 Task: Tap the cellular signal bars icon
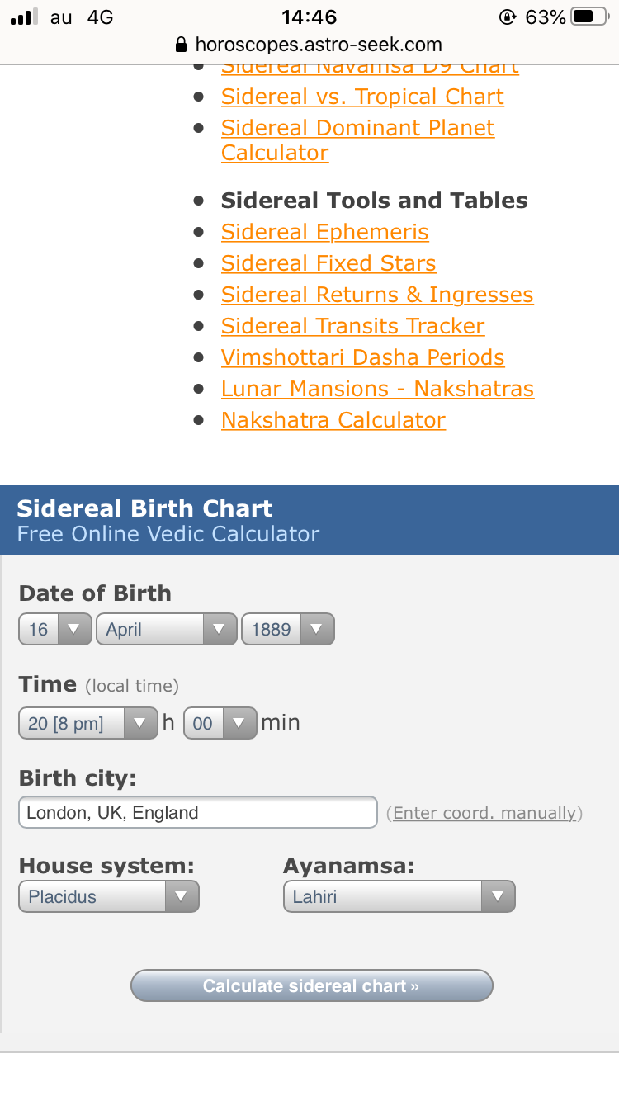pos(24,17)
